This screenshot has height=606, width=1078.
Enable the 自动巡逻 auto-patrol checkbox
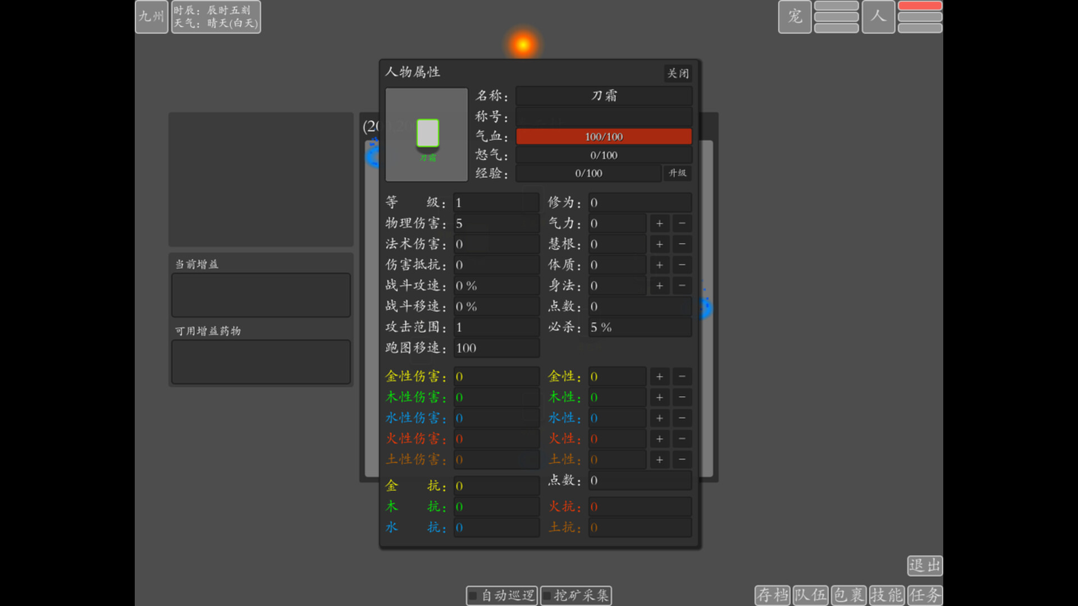tap(472, 596)
